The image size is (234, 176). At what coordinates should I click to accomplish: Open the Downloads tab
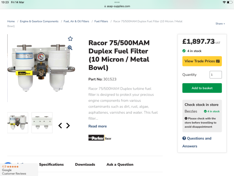85,164
